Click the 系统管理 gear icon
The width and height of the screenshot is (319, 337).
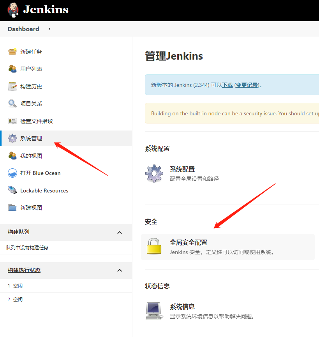click(12, 138)
